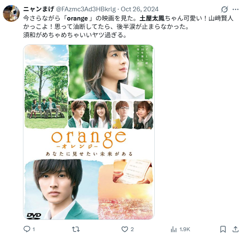Open the Grok explain-post icon

tap(224, 9)
